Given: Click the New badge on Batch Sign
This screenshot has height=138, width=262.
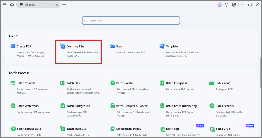Looking at the screenshot, I should click(200, 125).
